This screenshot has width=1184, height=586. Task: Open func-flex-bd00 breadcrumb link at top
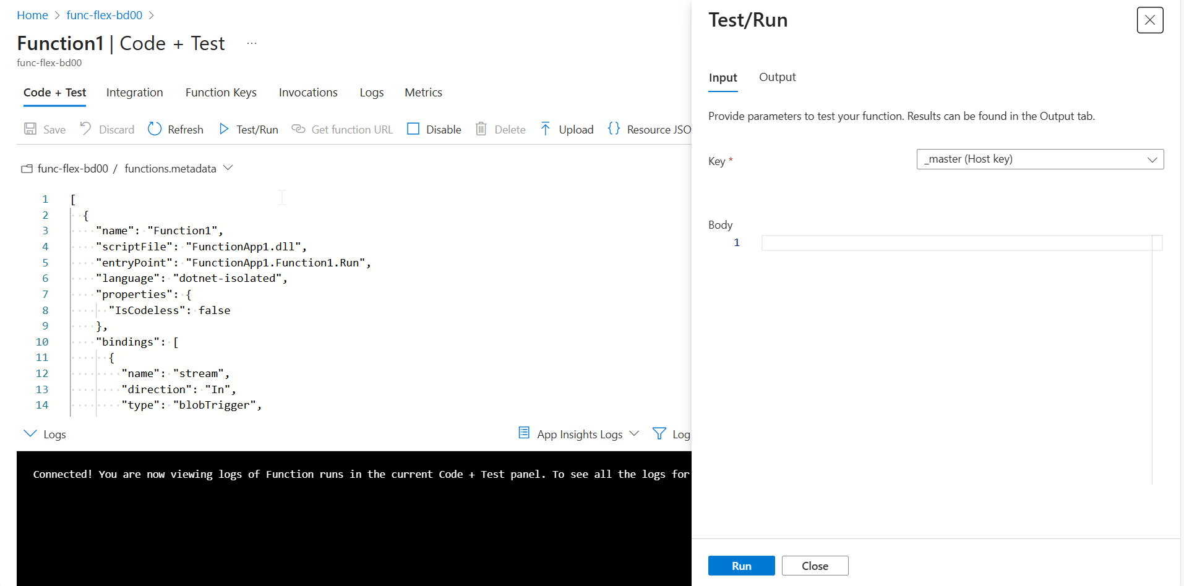point(105,15)
